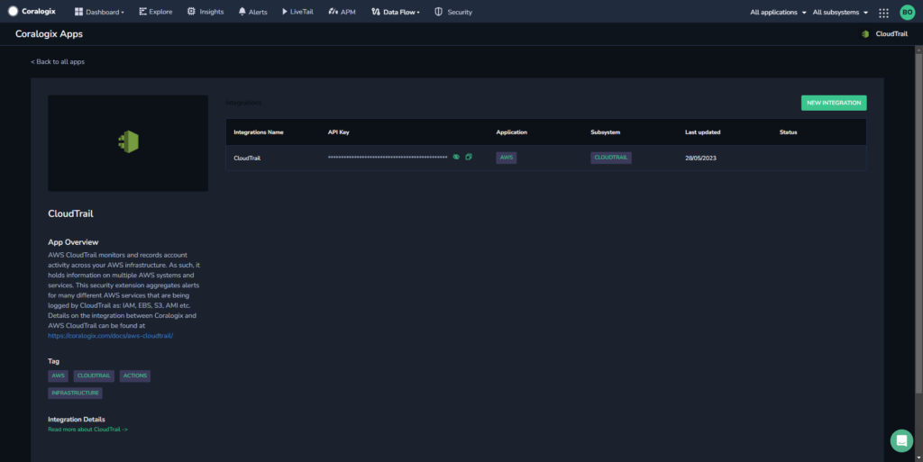Viewport: 923px width, 462px height.
Task: Click the page vertical scrollbar
Action: [x=918, y=223]
